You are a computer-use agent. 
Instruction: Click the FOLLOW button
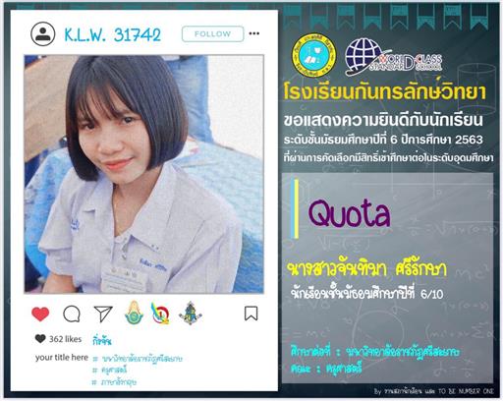point(212,33)
